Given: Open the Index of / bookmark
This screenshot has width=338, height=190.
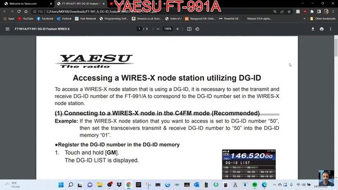Looking at the screenshot, I should coord(173,19).
